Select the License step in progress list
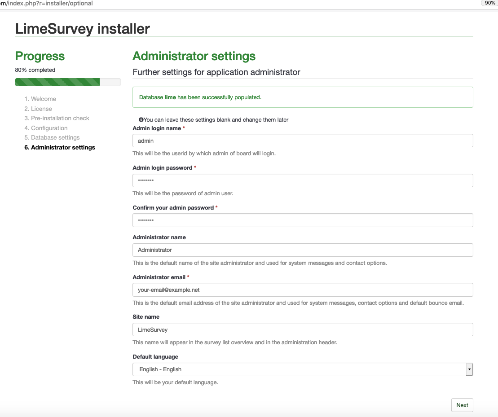The height and width of the screenshot is (417, 498). pos(41,109)
